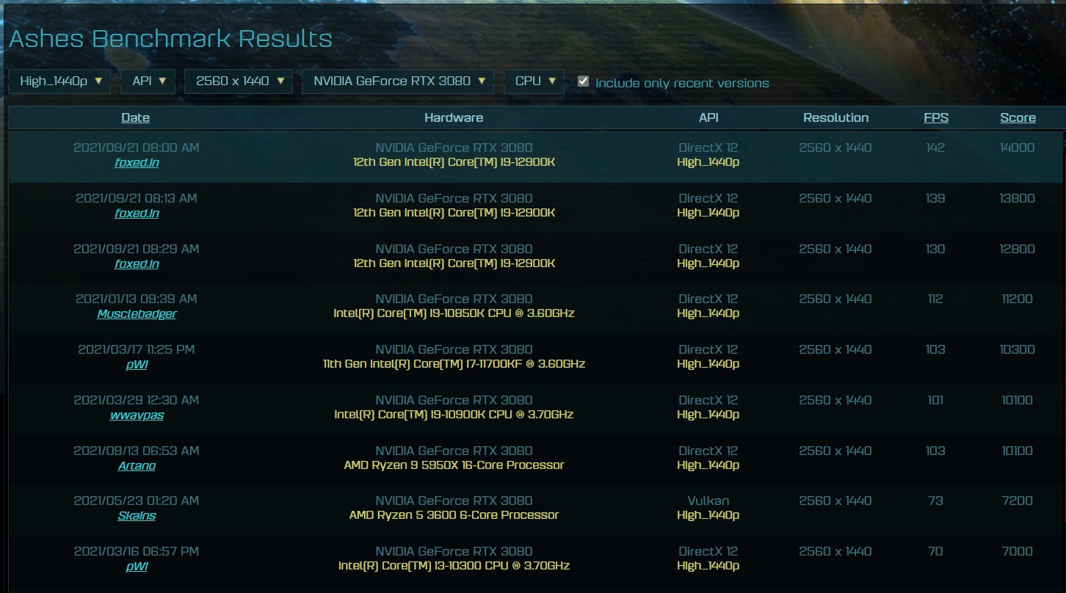Open foxed.In link under the 08:13 AM result

(137, 214)
